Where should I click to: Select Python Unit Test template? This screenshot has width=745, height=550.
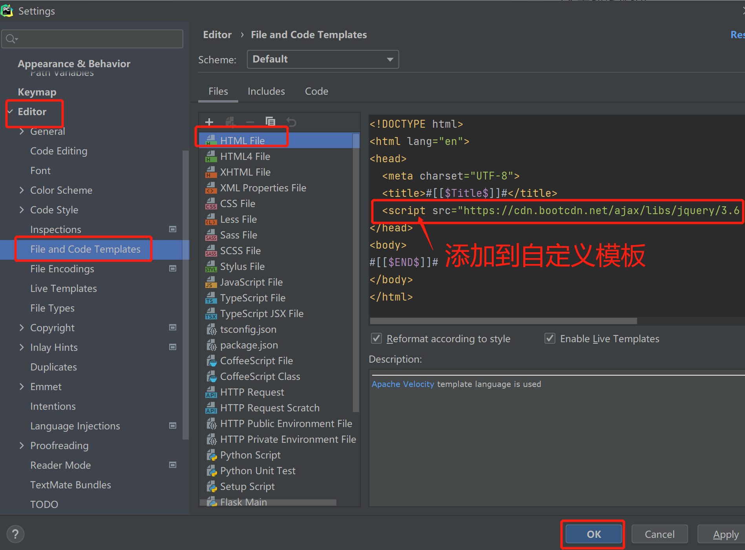point(258,471)
